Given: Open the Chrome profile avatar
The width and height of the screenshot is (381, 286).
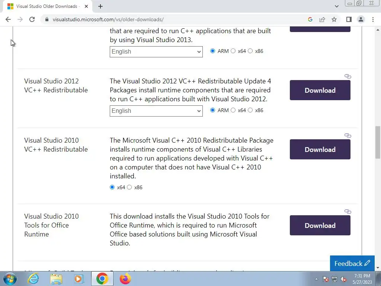Looking at the screenshot, I should pyautogui.click(x=361, y=19).
